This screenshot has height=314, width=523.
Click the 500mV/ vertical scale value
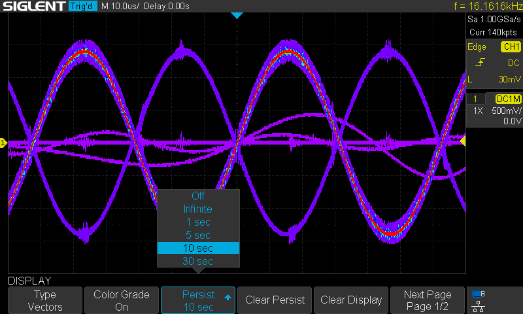pos(506,111)
